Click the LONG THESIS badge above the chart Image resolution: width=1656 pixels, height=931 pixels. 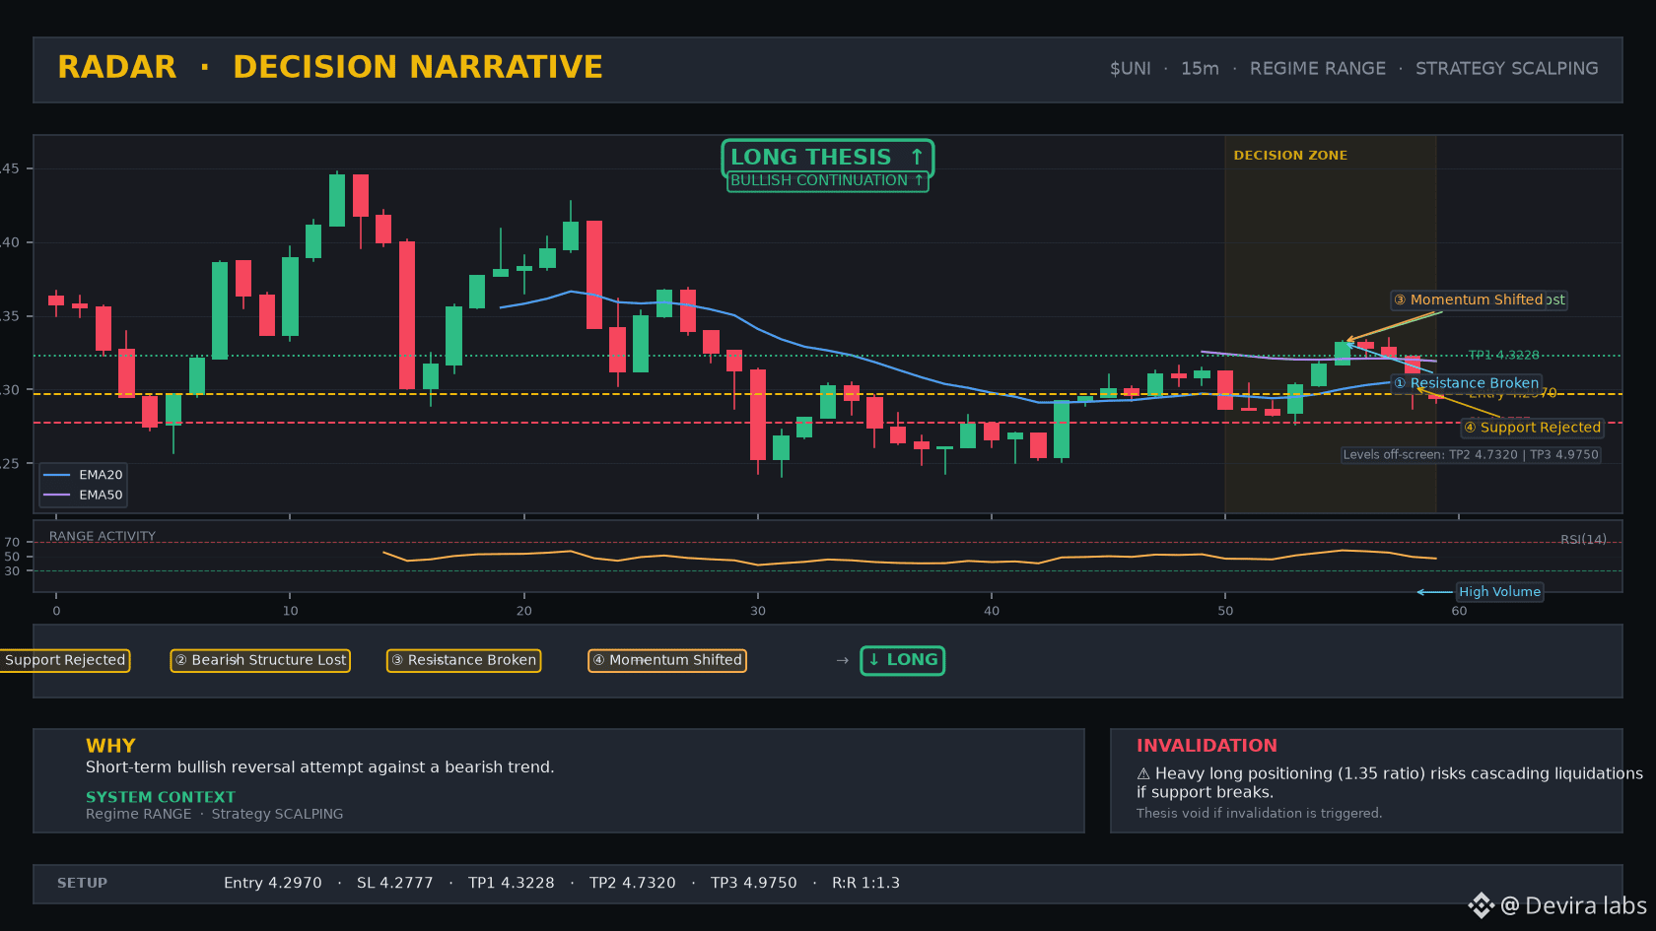click(x=827, y=158)
